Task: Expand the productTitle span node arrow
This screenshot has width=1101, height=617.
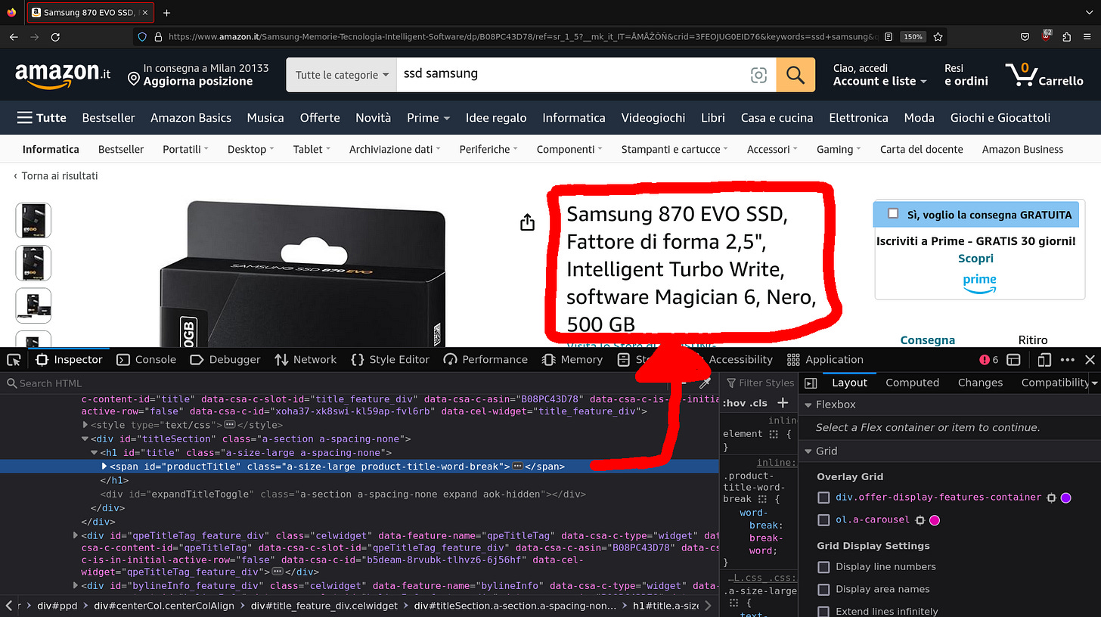Action: [104, 467]
